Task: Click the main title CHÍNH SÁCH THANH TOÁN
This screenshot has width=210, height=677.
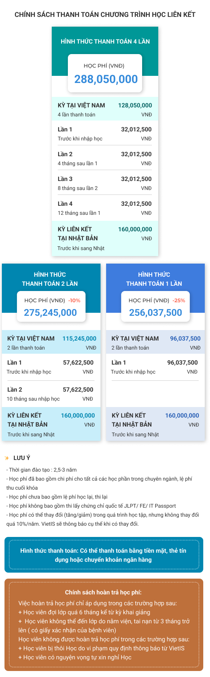Action: 105,15
